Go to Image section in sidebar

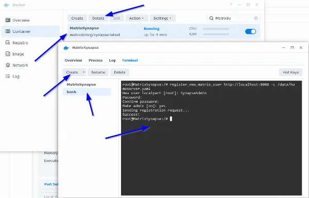pos(15,53)
